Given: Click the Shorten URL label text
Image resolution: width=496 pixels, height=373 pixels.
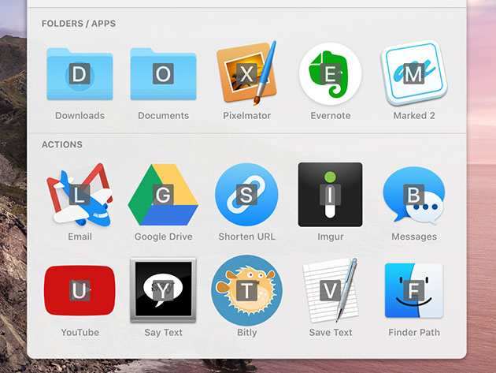Looking at the screenshot, I should [x=246, y=237].
